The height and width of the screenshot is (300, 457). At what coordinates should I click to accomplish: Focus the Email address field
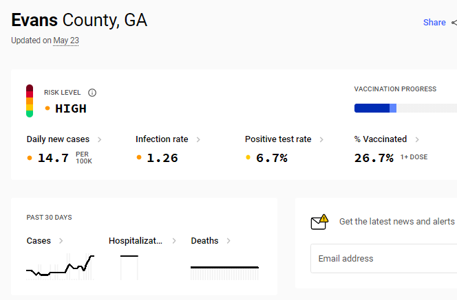(384, 258)
